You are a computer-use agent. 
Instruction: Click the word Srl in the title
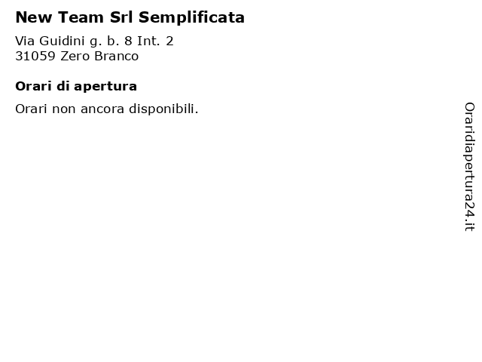[122, 17]
